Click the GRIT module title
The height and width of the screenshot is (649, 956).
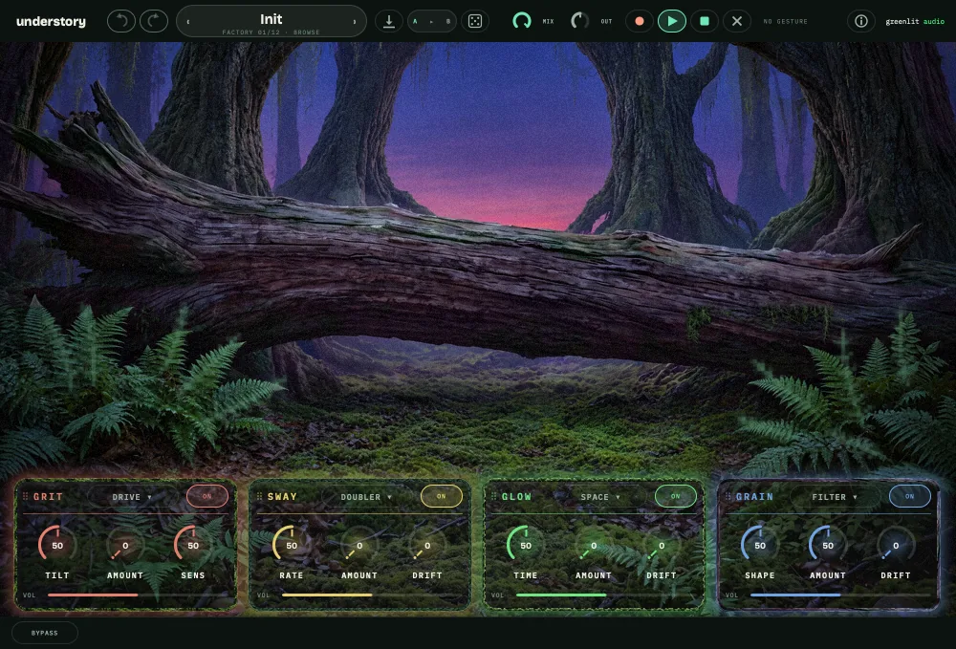click(x=48, y=497)
